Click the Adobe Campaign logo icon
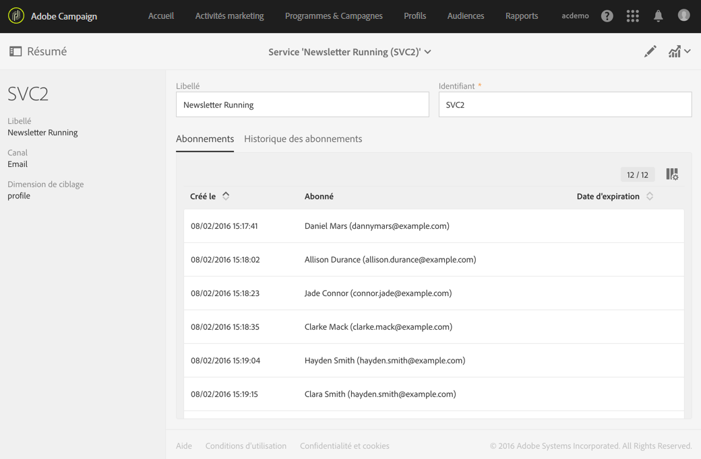The width and height of the screenshot is (701, 459). (16, 15)
